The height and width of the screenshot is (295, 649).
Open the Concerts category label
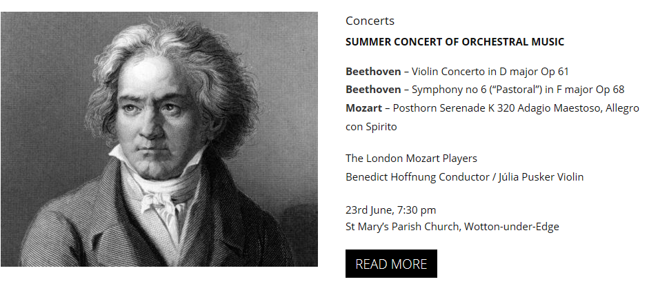370,21
